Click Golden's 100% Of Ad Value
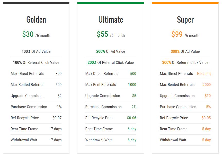223x157 pixels. (36, 51)
